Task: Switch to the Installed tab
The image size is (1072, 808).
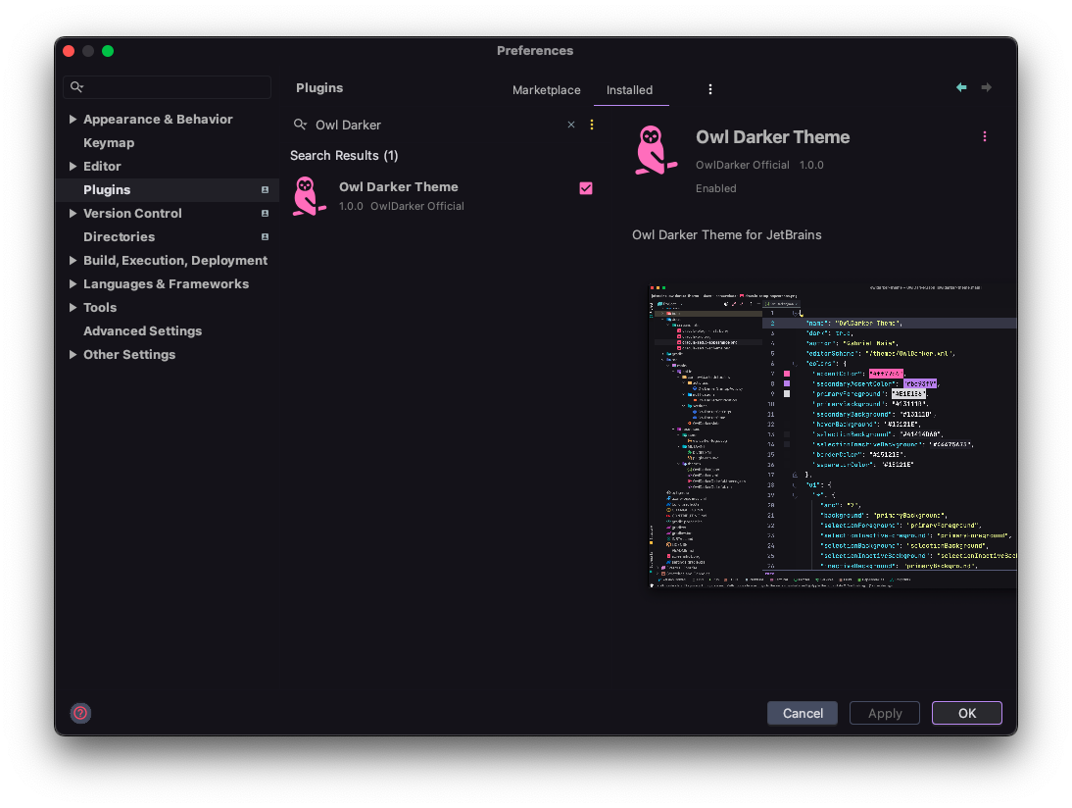Action: (x=630, y=89)
